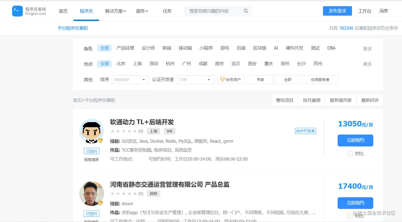The image size is (402, 222).
Task: Expand more cities with 更多 in 地点 row
Action: (367, 64)
